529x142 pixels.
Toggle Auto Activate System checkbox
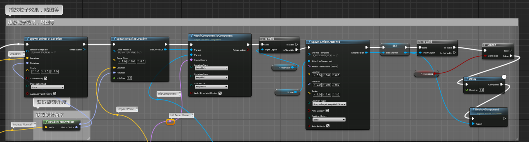pos(54,93)
